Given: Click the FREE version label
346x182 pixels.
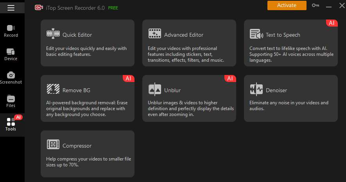Looking at the screenshot, I should (x=113, y=8).
